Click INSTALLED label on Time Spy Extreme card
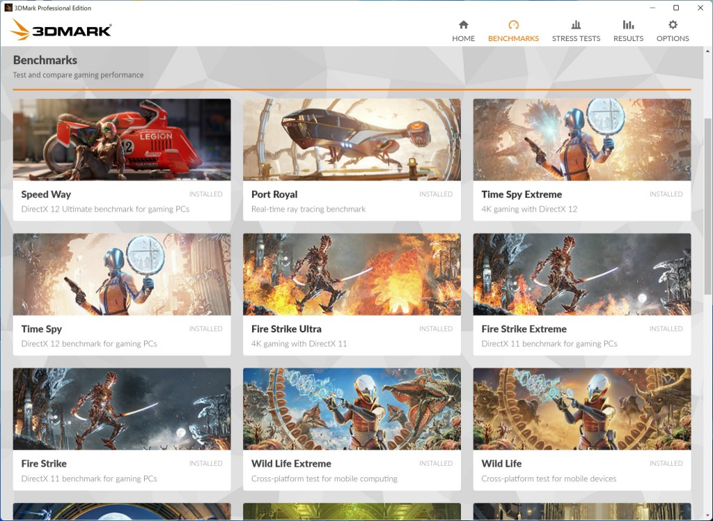 coord(666,194)
